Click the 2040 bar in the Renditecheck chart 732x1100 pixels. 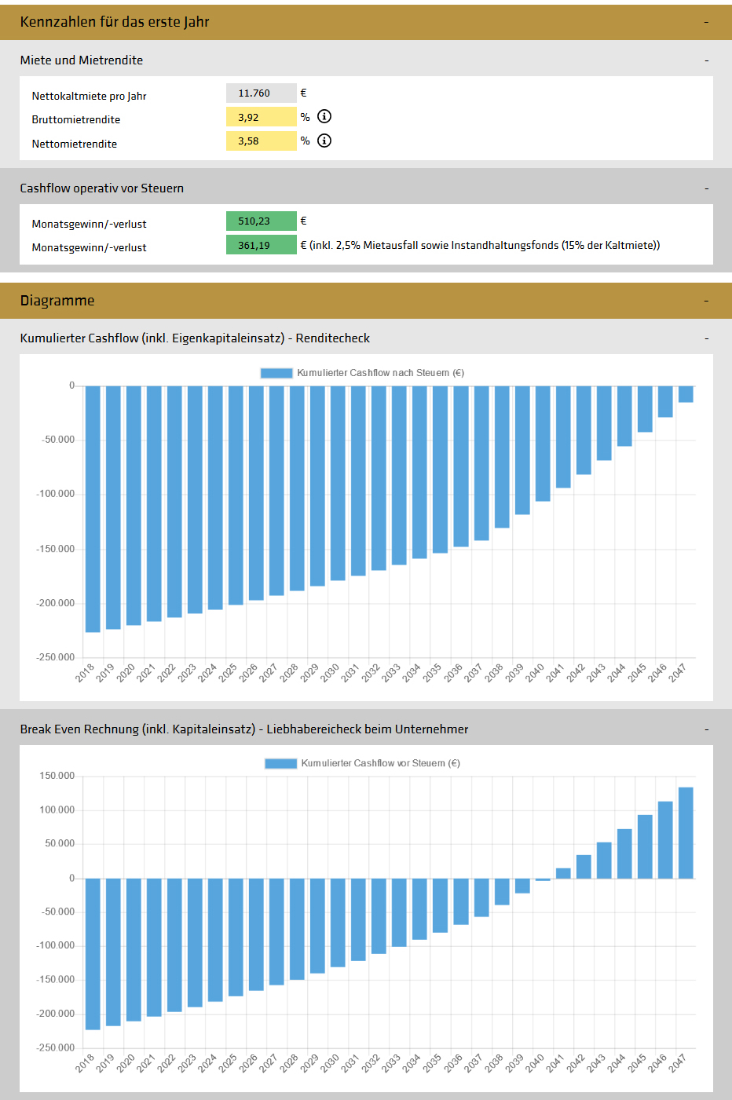click(x=543, y=444)
